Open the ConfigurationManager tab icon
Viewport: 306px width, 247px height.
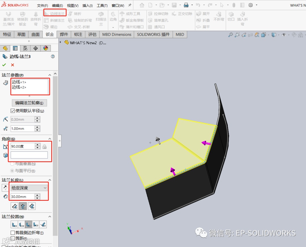[25, 48]
